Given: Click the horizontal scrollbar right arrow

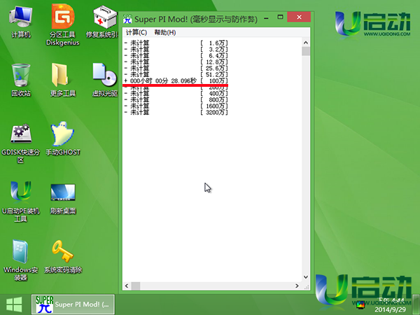Looking at the screenshot, I should coord(297,286).
